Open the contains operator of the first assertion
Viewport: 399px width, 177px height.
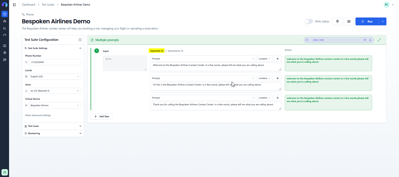pos(265,59)
